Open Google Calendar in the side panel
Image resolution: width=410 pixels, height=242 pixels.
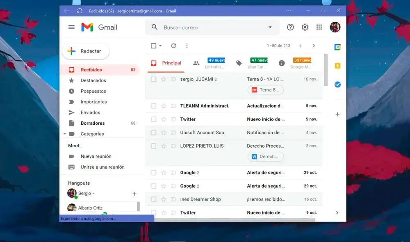[337, 47]
